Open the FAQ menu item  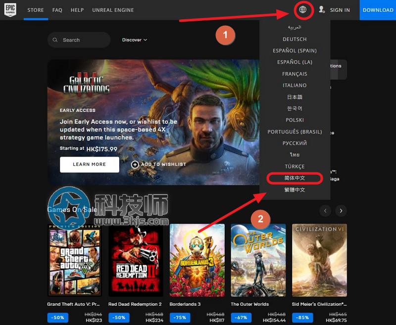[57, 10]
